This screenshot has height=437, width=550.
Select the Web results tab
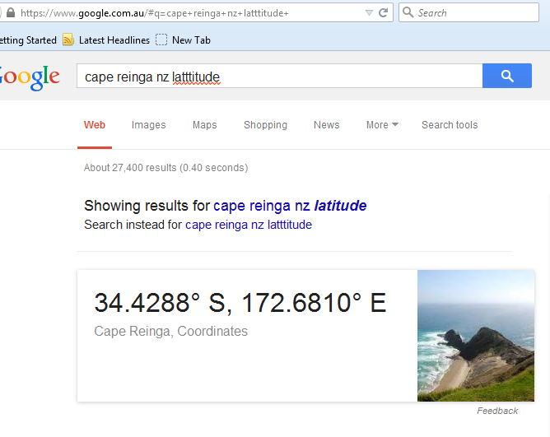tap(95, 125)
